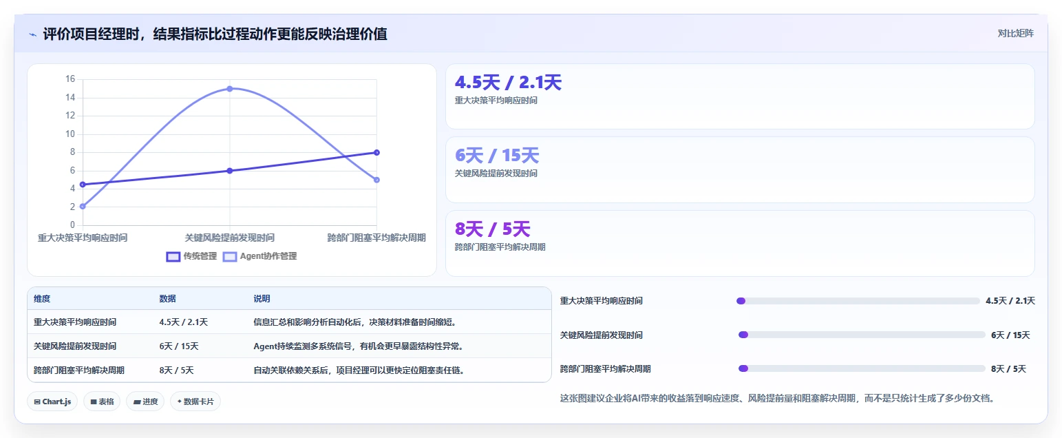Image resolution: width=1062 pixels, height=438 pixels.
Task: Click card caption 重大决策平均响应时间
Action: coord(496,101)
